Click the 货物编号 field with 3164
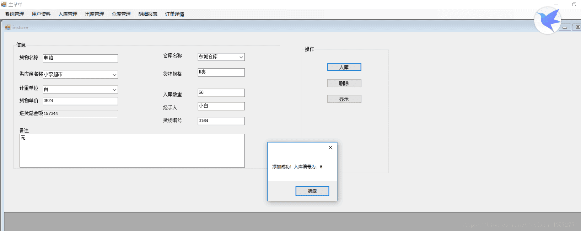 click(x=221, y=121)
